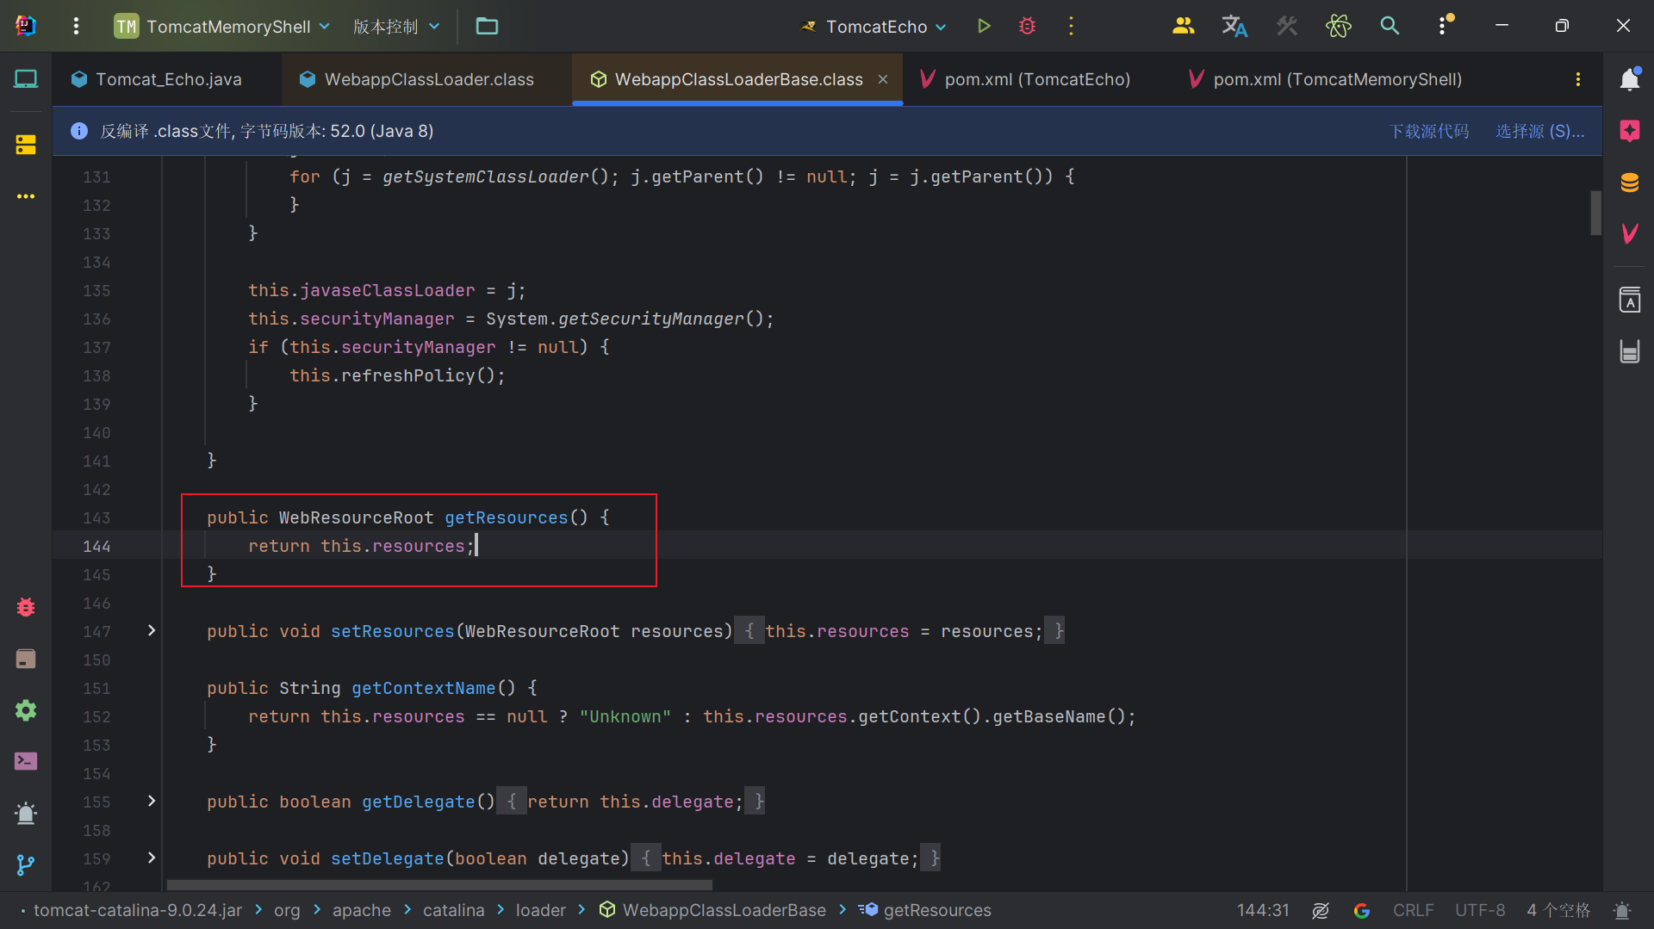Change file encoding UTF-8
Viewport: 1654px width, 929px height.
pos(1480,910)
